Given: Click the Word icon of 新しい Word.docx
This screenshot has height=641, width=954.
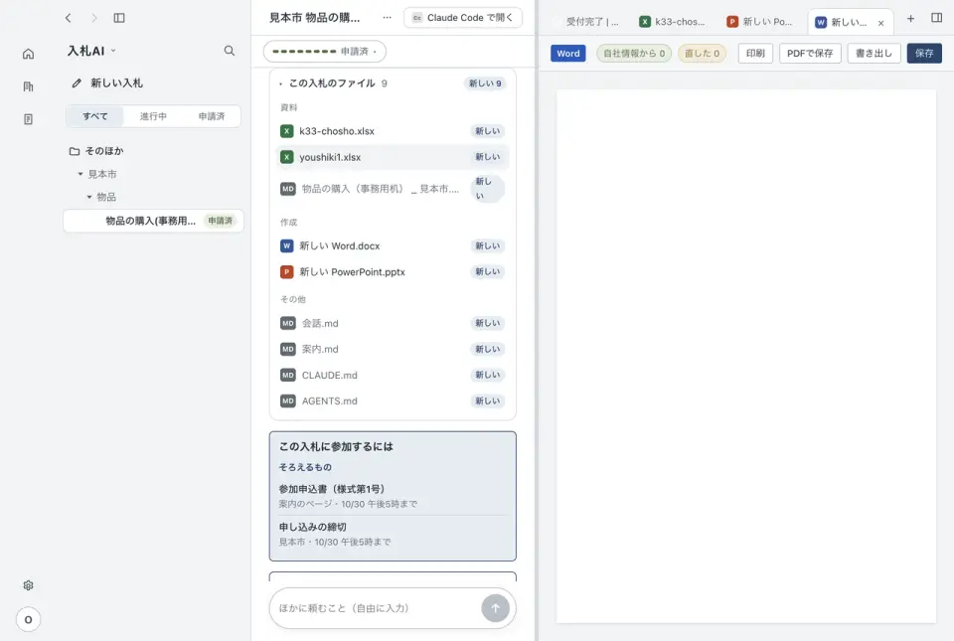Looking at the screenshot, I should click(x=286, y=245).
